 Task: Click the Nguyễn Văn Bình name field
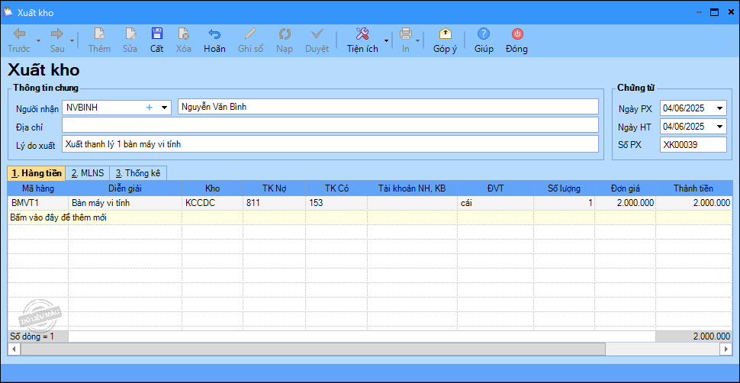click(x=388, y=107)
